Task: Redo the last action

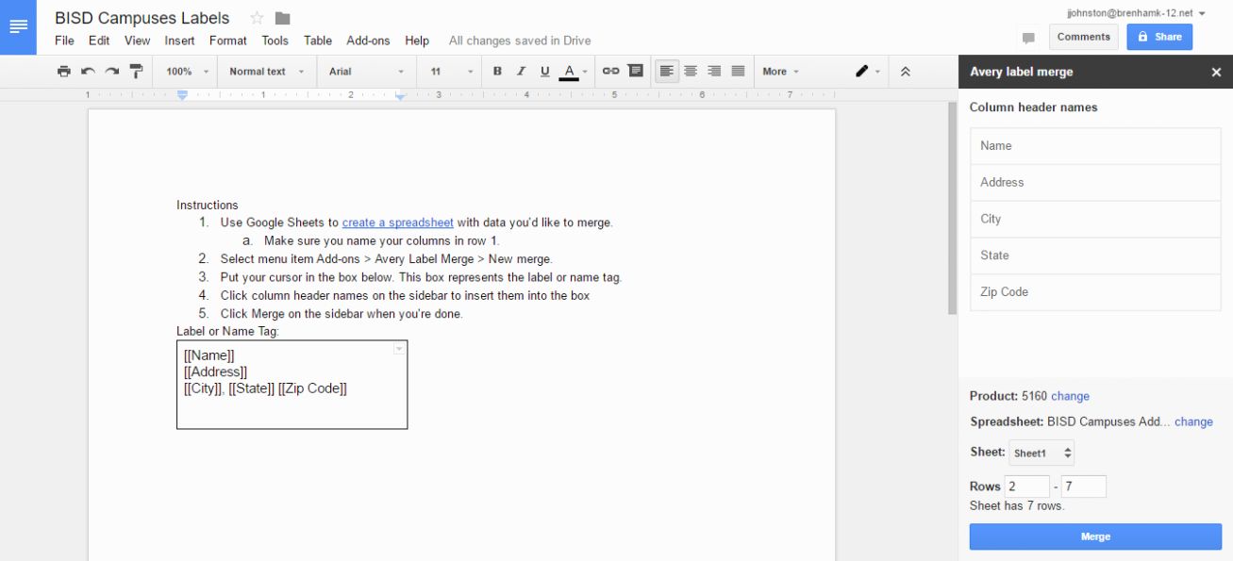Action: pos(111,71)
